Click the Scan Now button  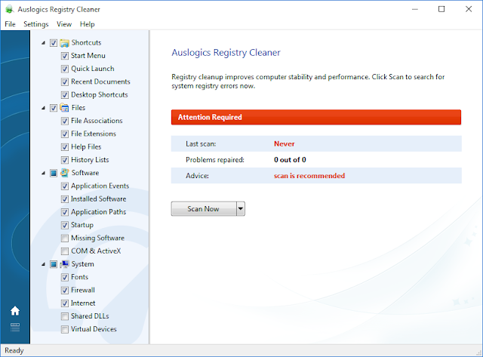[x=204, y=209]
